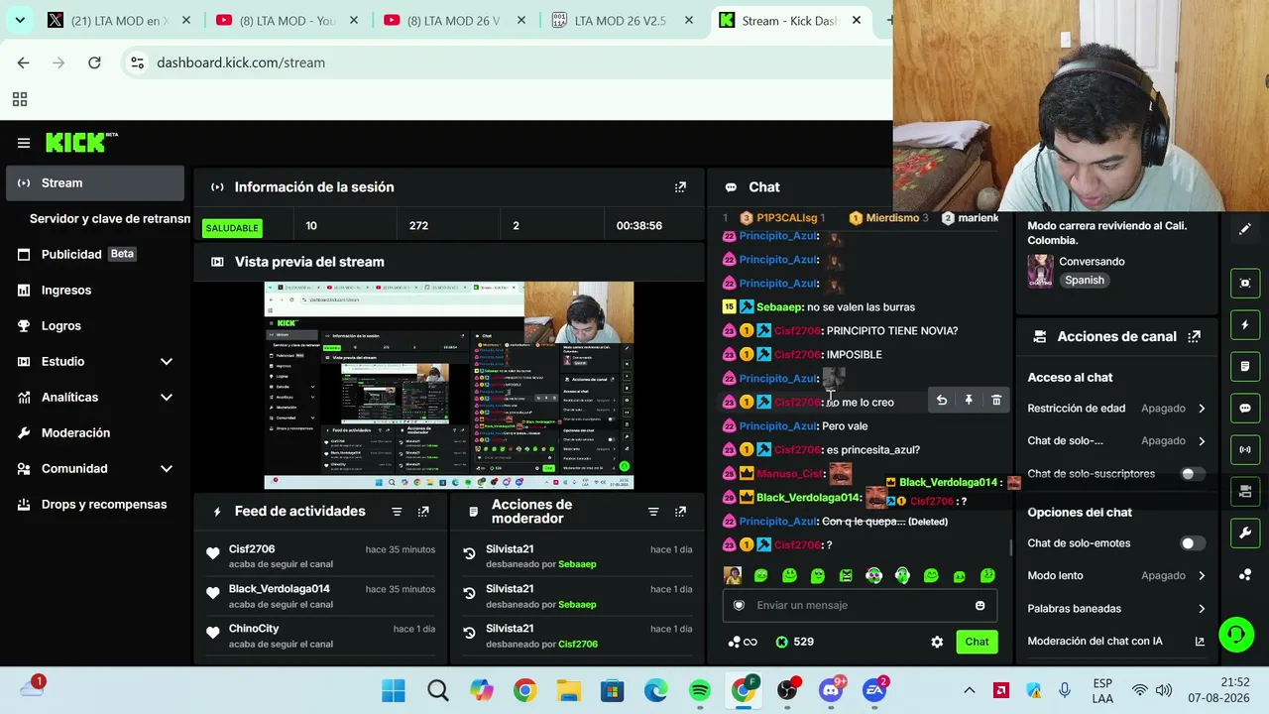Switch to the LTA MOD 26 V YouTube tab
The image size is (1269, 714).
point(456,21)
